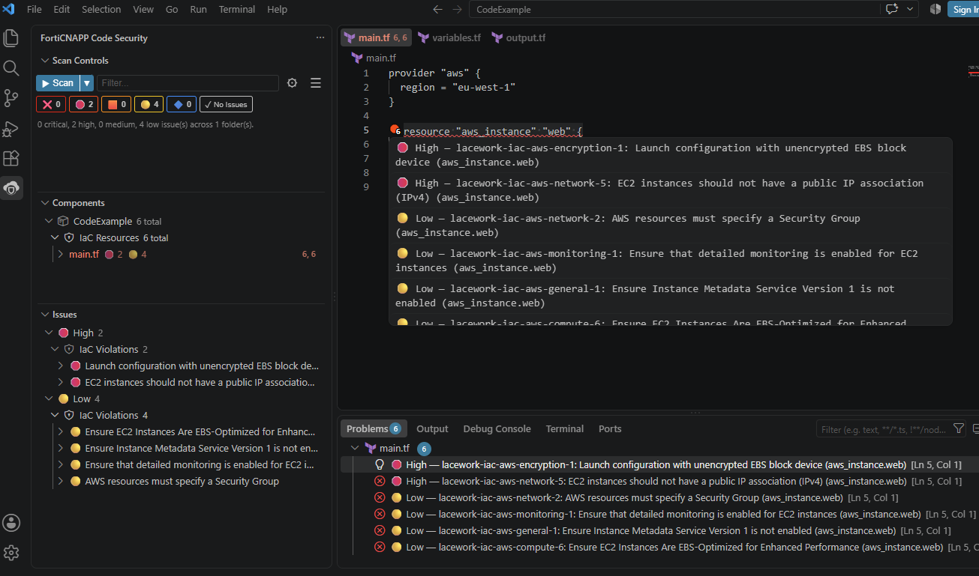Click the red issue marker on line 5

pyautogui.click(x=395, y=130)
